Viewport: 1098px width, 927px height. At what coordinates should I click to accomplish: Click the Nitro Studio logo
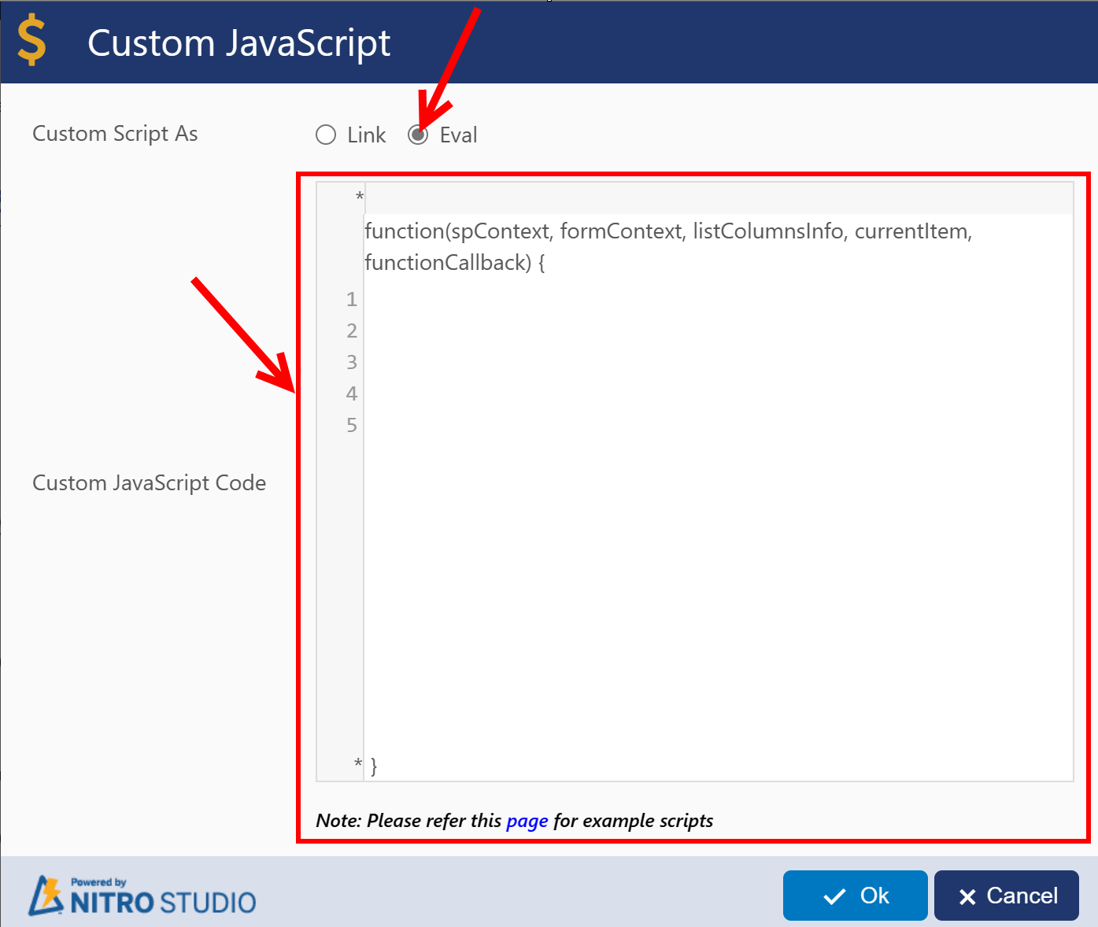[142, 896]
